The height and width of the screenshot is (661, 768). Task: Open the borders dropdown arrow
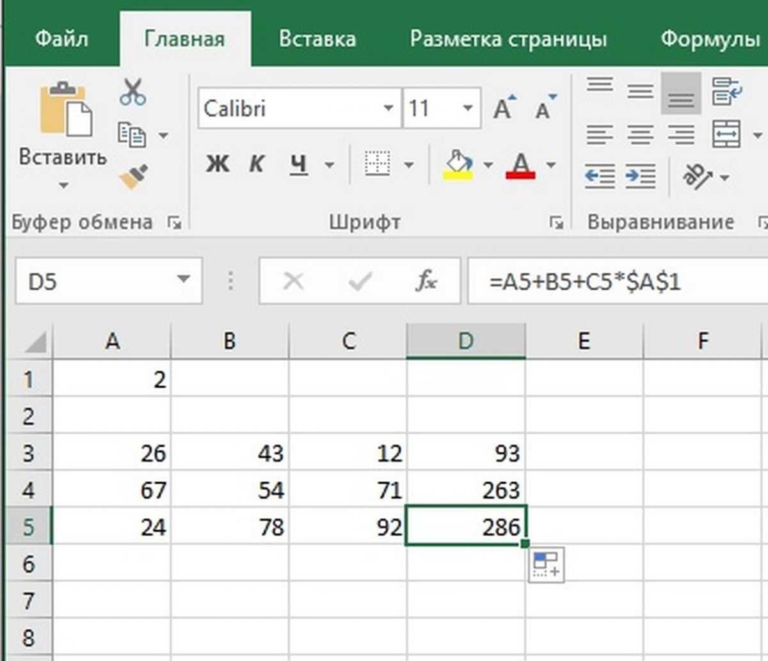pos(409,165)
